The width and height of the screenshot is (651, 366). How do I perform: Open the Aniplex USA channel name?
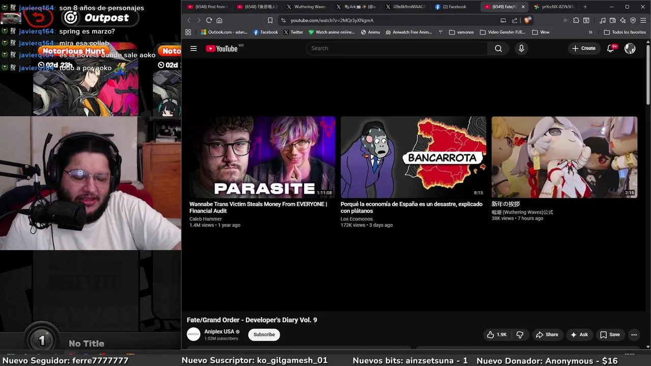point(219,331)
